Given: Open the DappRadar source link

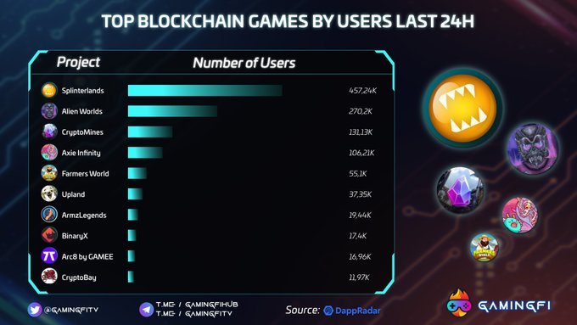Looking at the screenshot, I should click(x=352, y=311).
